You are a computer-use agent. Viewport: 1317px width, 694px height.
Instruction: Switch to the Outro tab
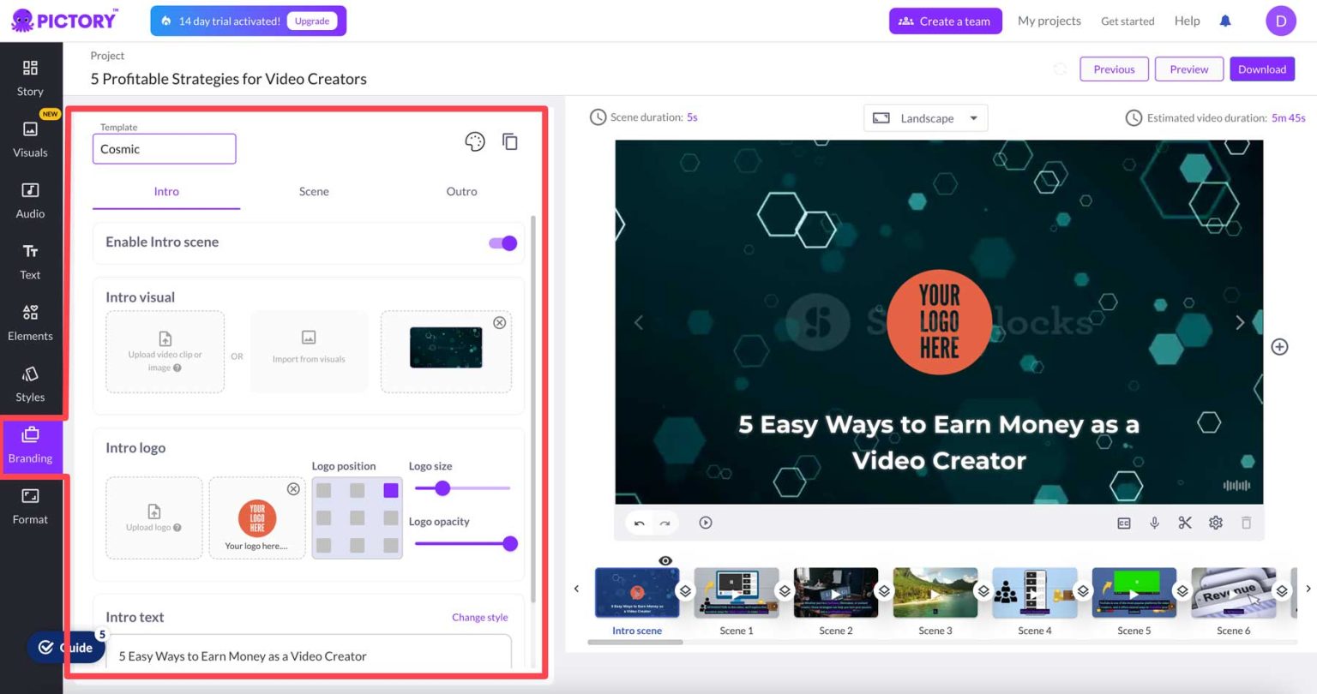(x=461, y=192)
